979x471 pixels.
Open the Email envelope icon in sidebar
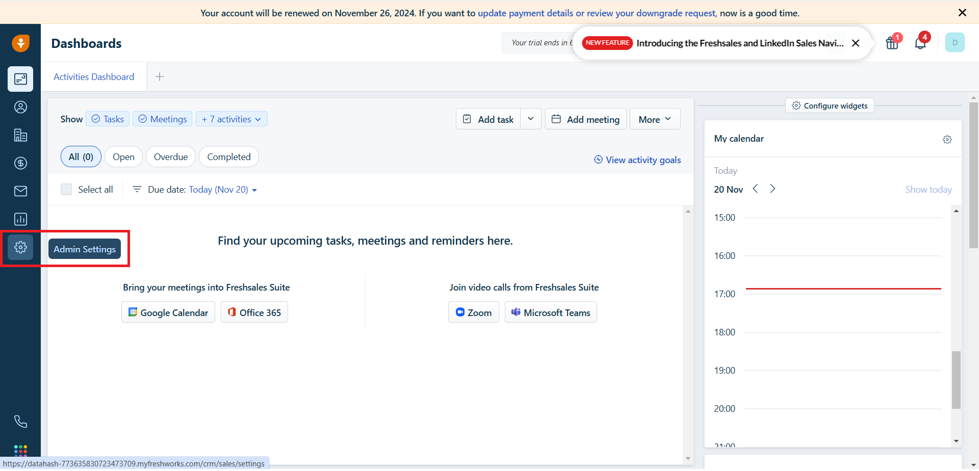20,191
